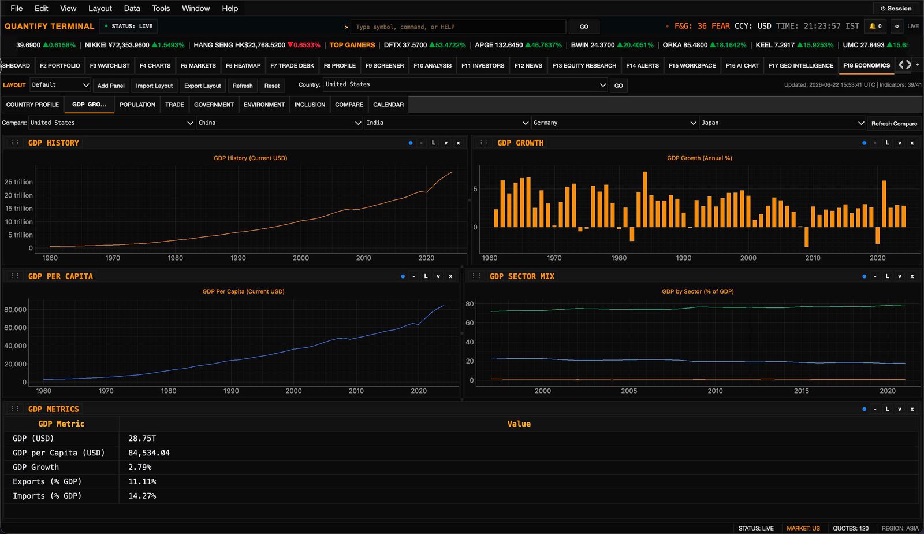
Task: Switch to the F4 CHARTS tab
Action: 155,65
